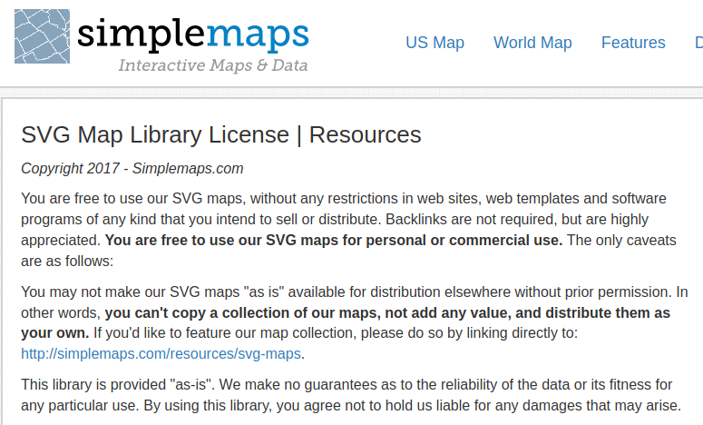This screenshot has width=703, height=425.
Task: Click the SVG Map Library License heading
Action: (154, 135)
